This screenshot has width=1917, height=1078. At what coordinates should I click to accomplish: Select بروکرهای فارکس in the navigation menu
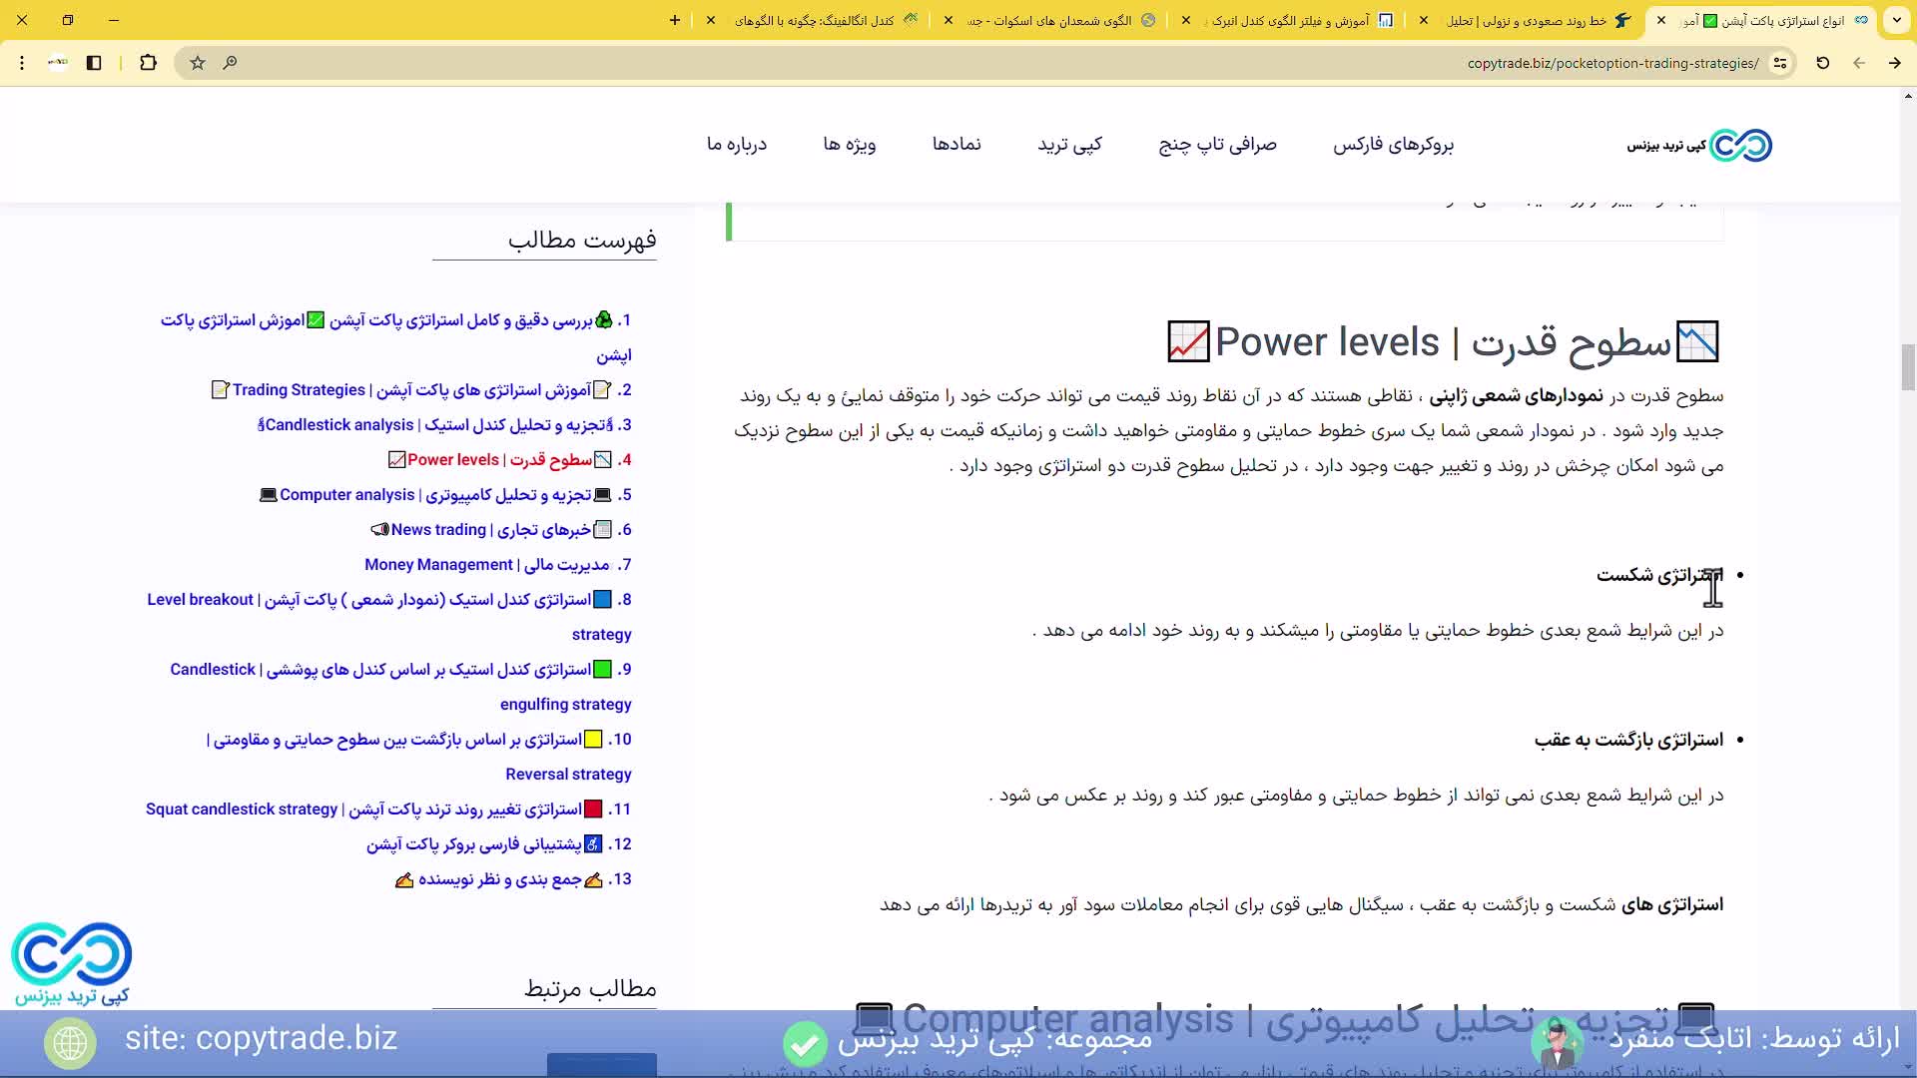point(1394,145)
